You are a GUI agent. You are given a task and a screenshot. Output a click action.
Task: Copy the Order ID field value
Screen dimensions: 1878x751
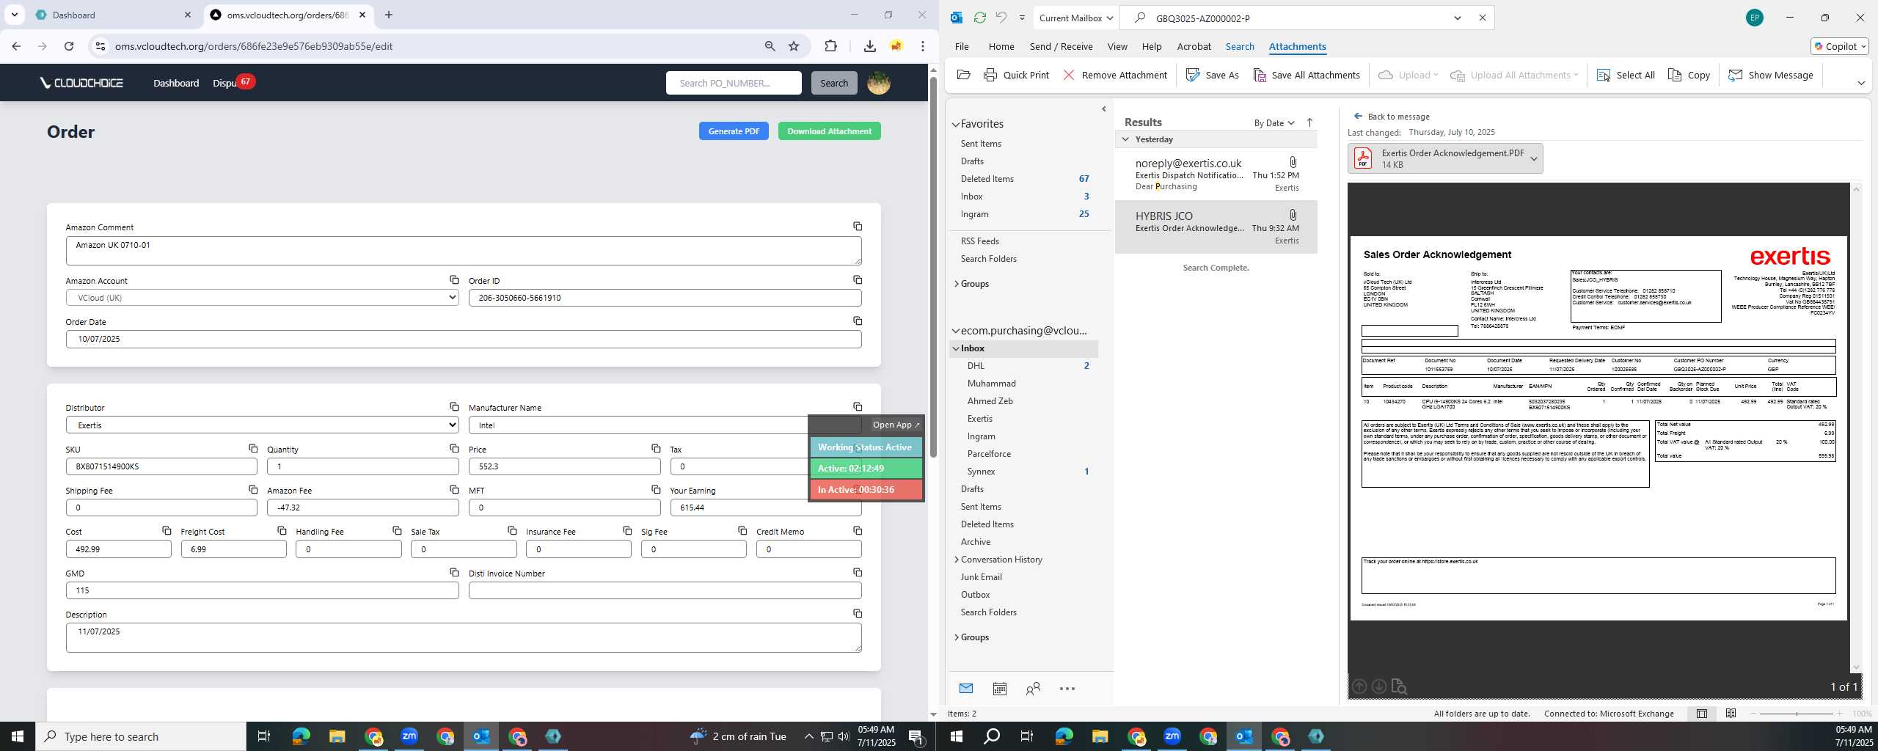857,280
